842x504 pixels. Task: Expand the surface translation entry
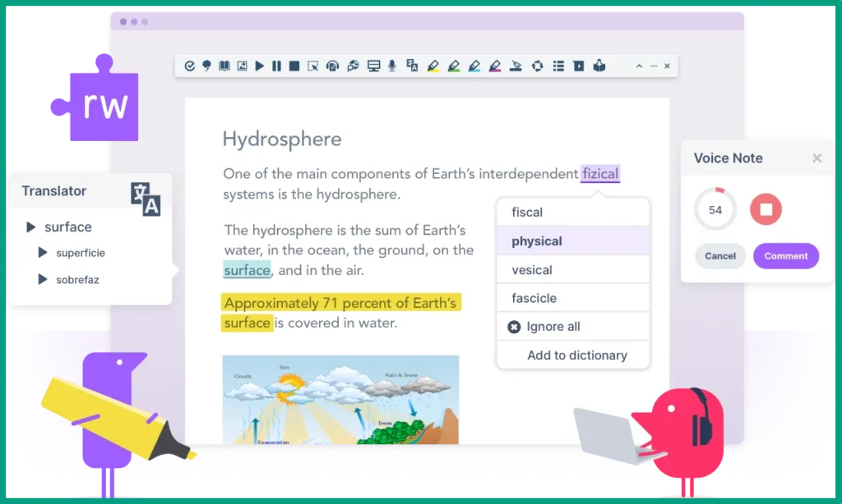(x=30, y=227)
